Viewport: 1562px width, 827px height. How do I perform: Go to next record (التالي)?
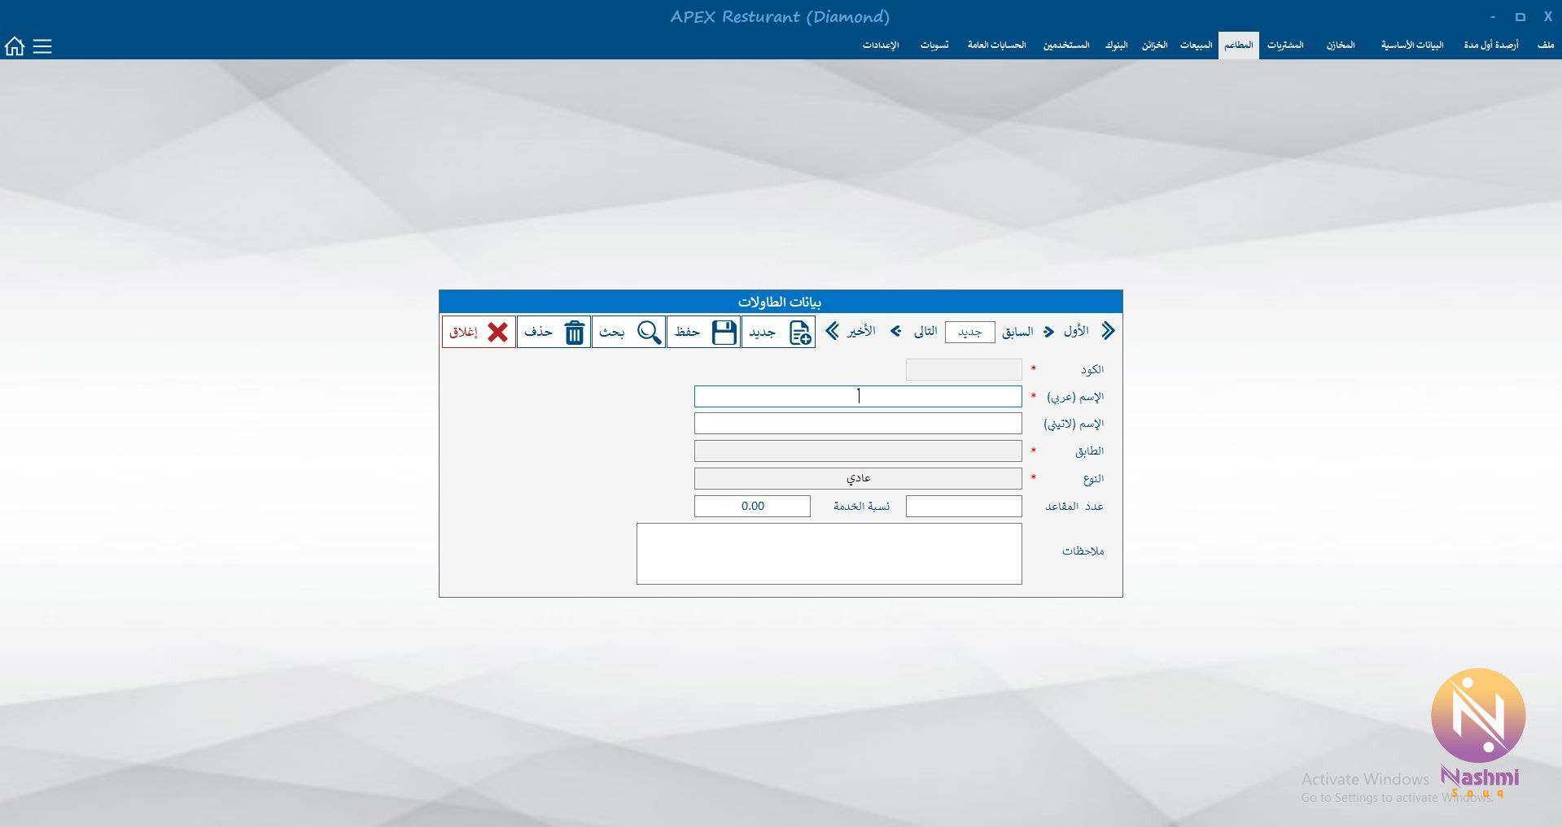tap(896, 331)
